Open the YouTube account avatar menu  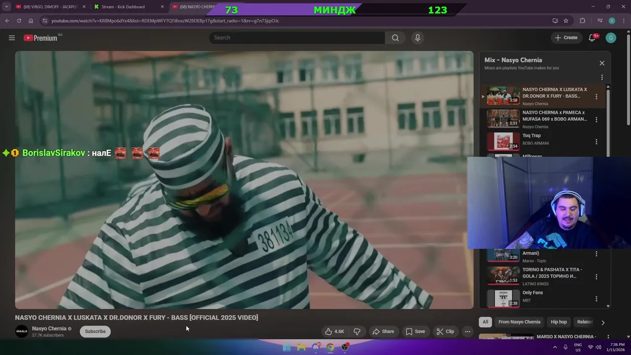pyautogui.click(x=611, y=38)
